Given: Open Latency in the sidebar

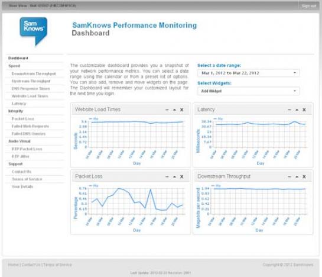Looking at the screenshot, I should click(x=19, y=104).
